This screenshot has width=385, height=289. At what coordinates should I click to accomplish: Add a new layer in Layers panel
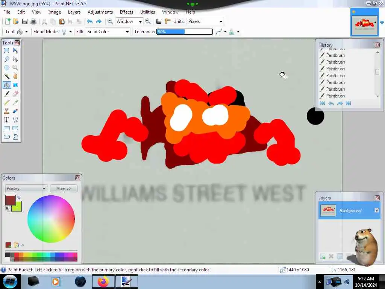pyautogui.click(x=323, y=257)
